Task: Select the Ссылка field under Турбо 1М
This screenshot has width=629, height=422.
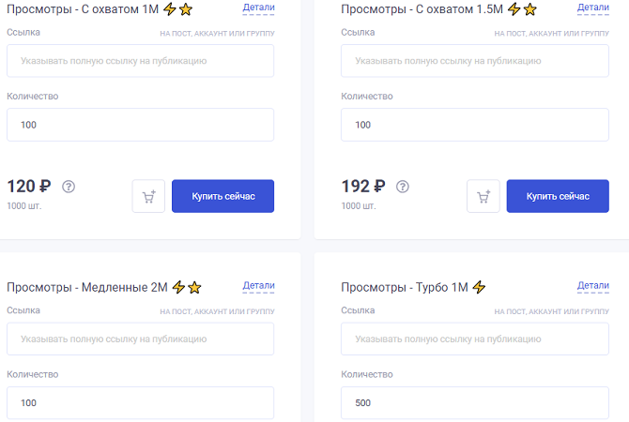Action: click(x=475, y=339)
